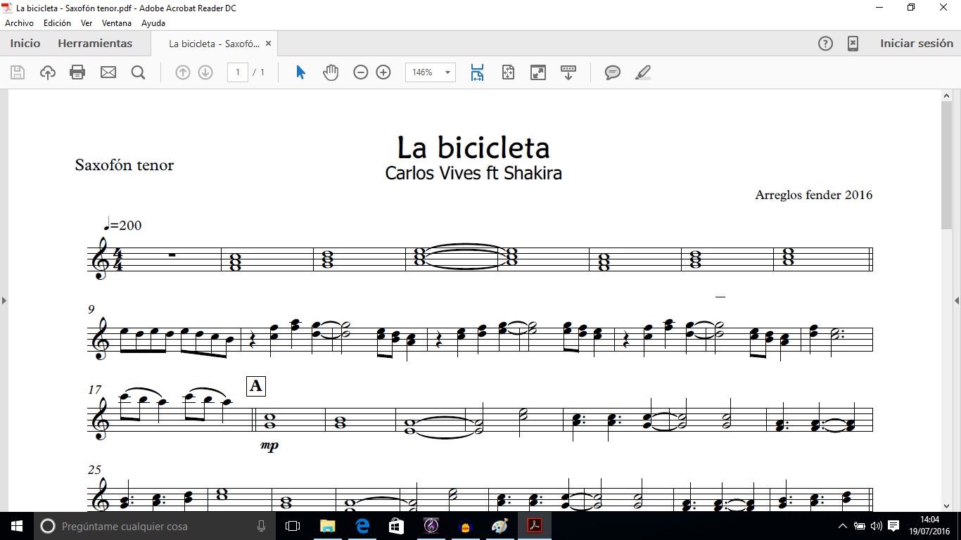Click the Cortana microphone icon

coord(261,526)
